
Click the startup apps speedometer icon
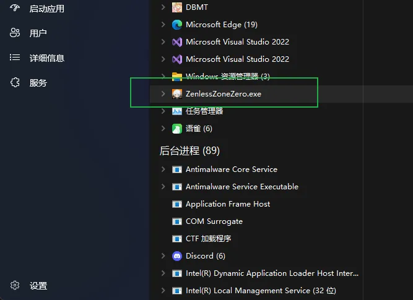click(x=15, y=8)
